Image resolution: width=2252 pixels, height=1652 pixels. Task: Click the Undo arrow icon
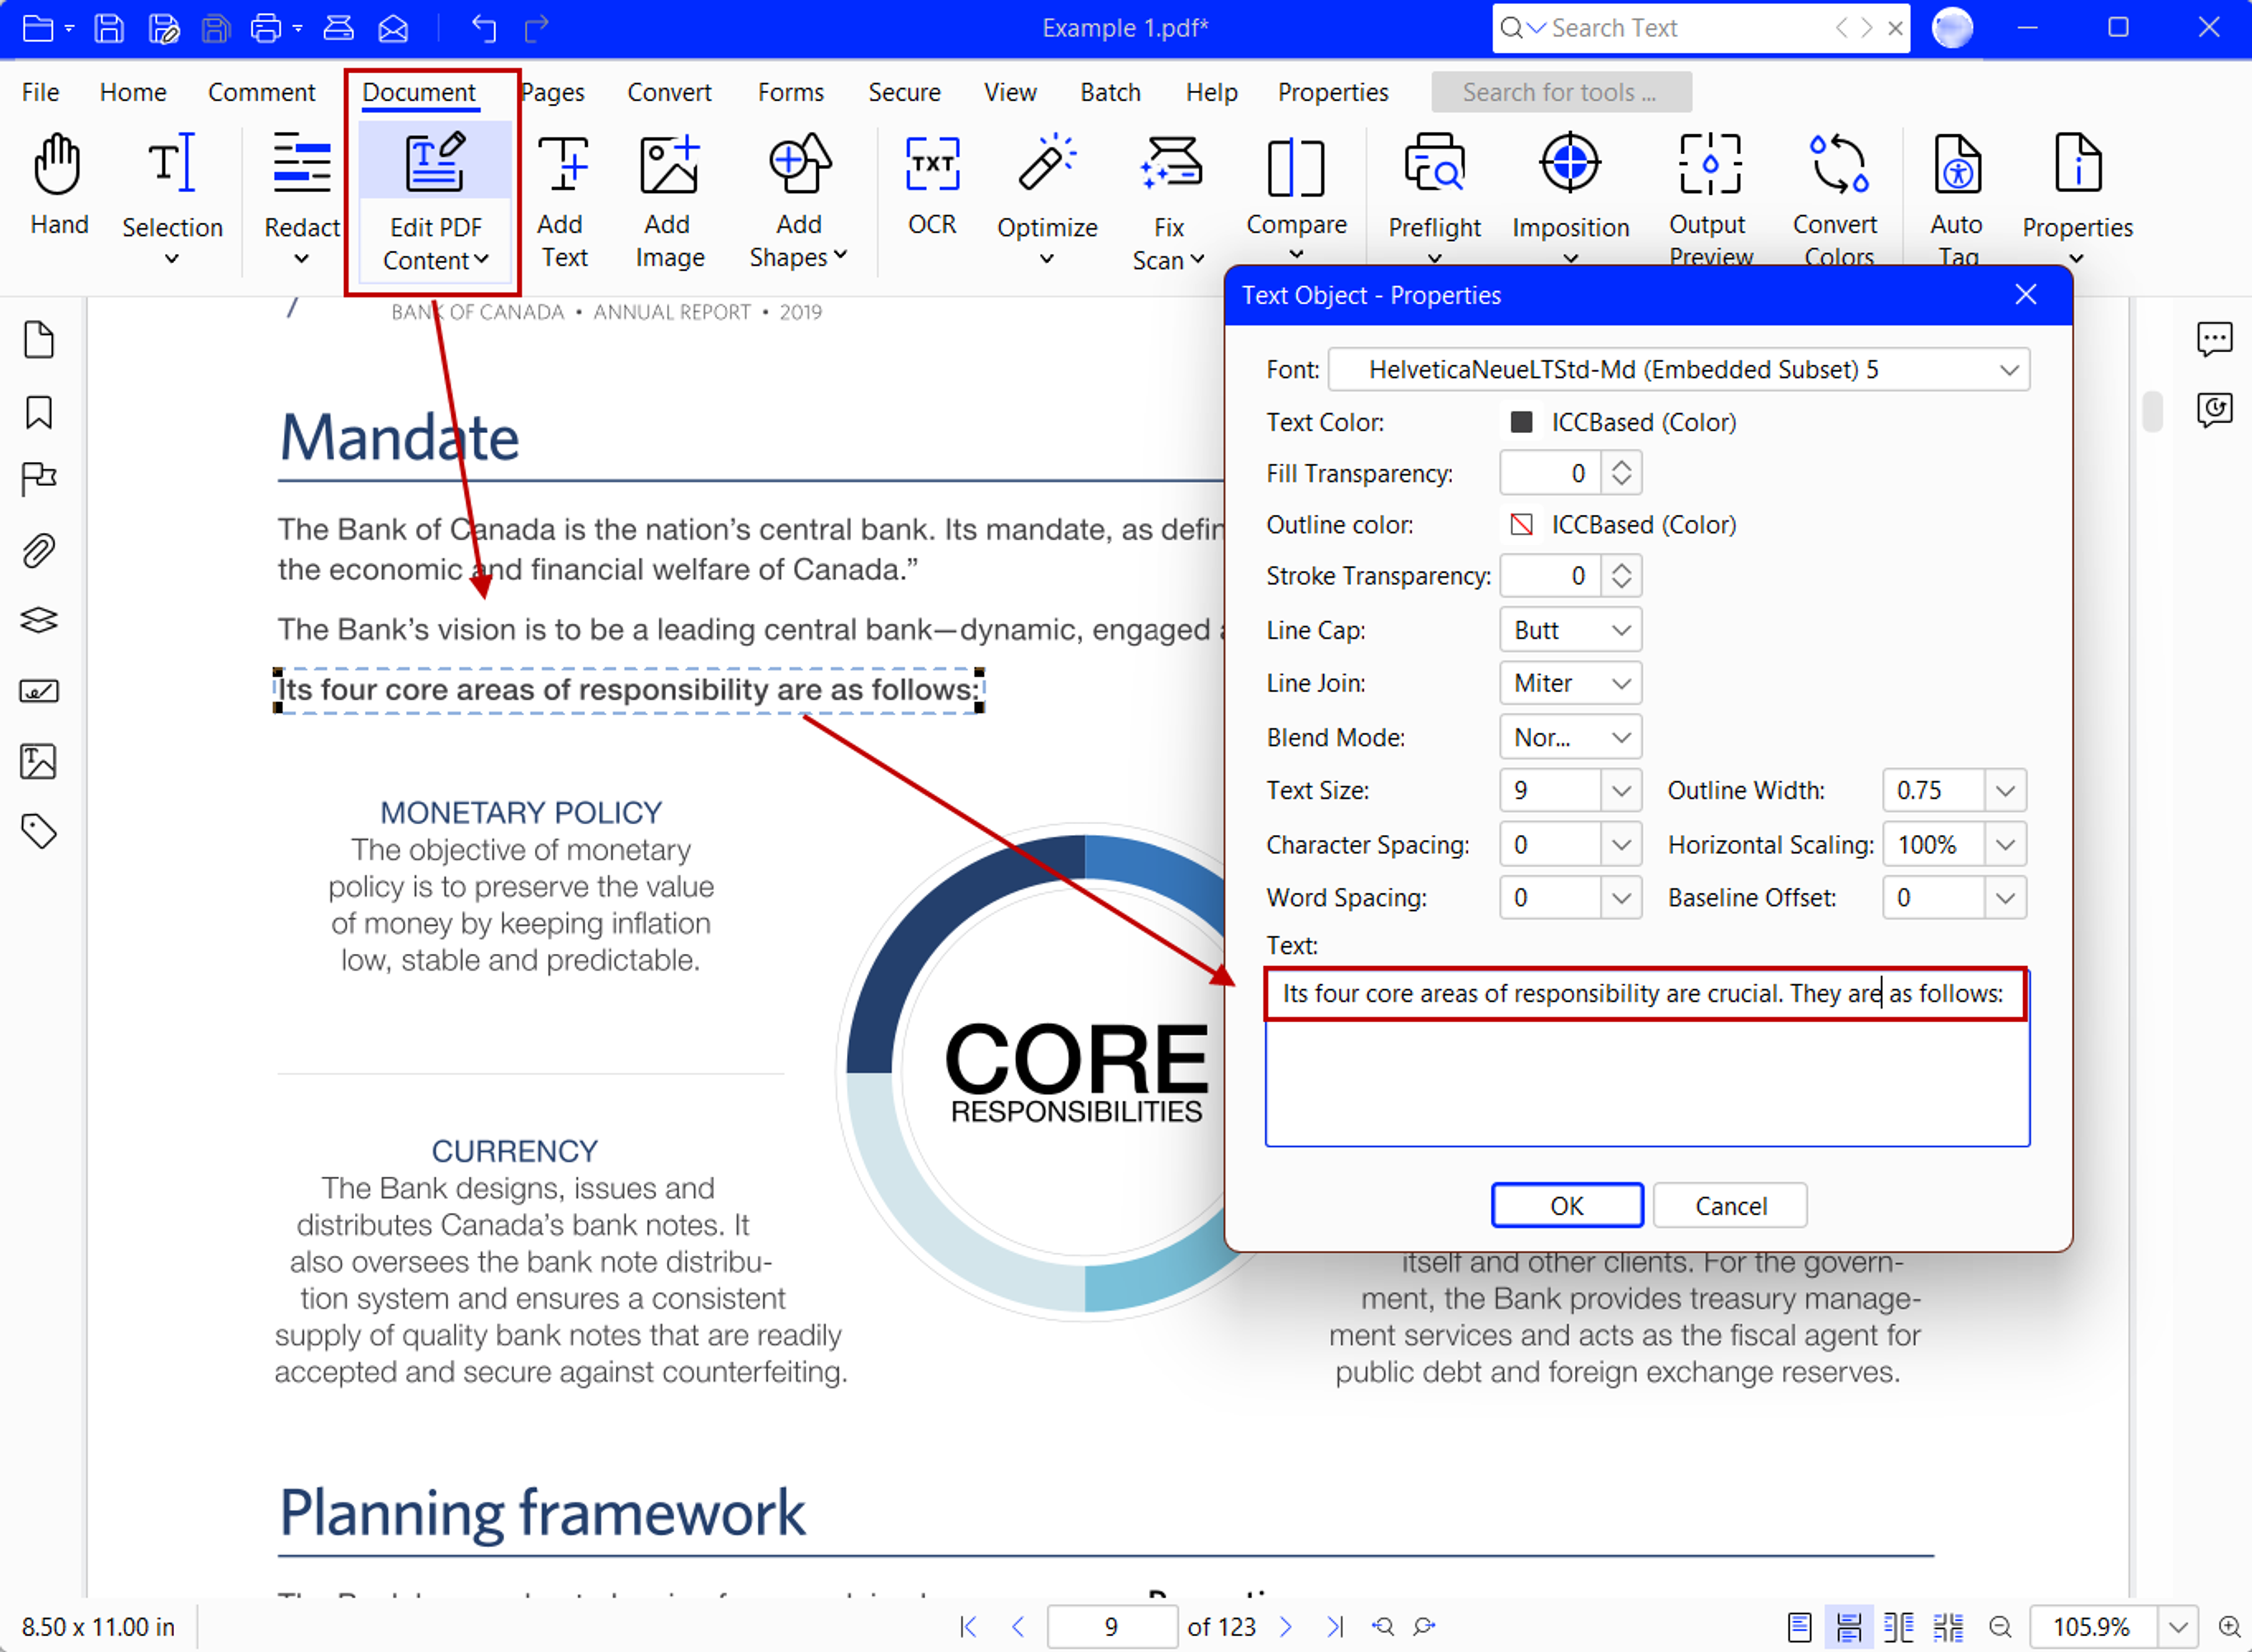pos(484,28)
